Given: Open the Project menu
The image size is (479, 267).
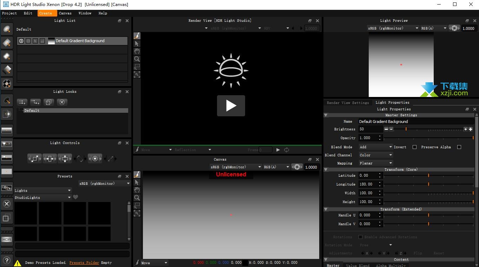Looking at the screenshot, I should (9, 13).
